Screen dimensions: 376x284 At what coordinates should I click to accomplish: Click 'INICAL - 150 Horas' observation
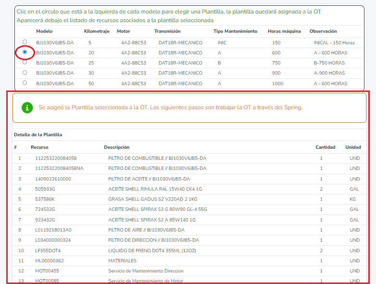coord(334,43)
